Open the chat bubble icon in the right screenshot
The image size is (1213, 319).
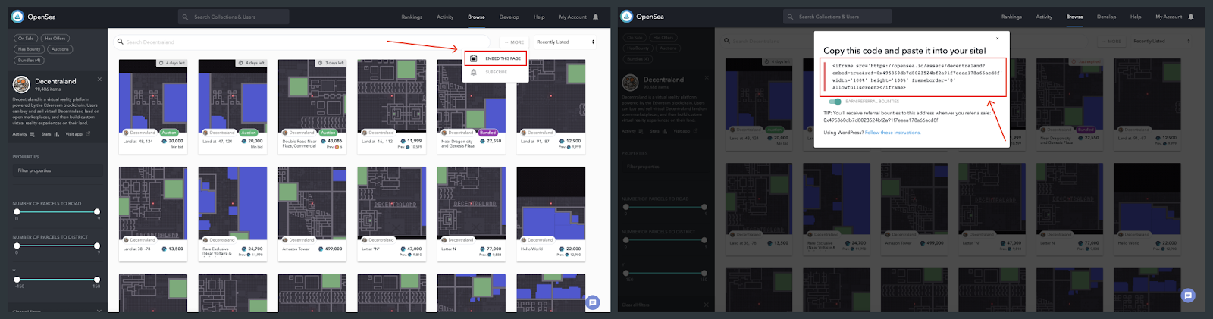1188,296
